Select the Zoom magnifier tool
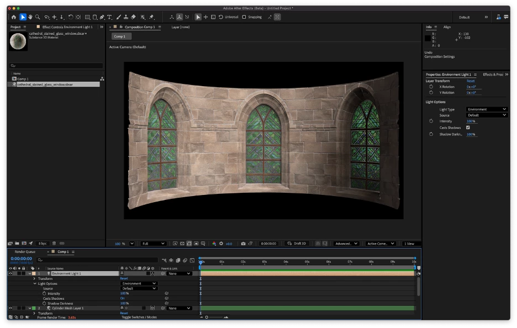The image size is (517, 328). (38, 17)
